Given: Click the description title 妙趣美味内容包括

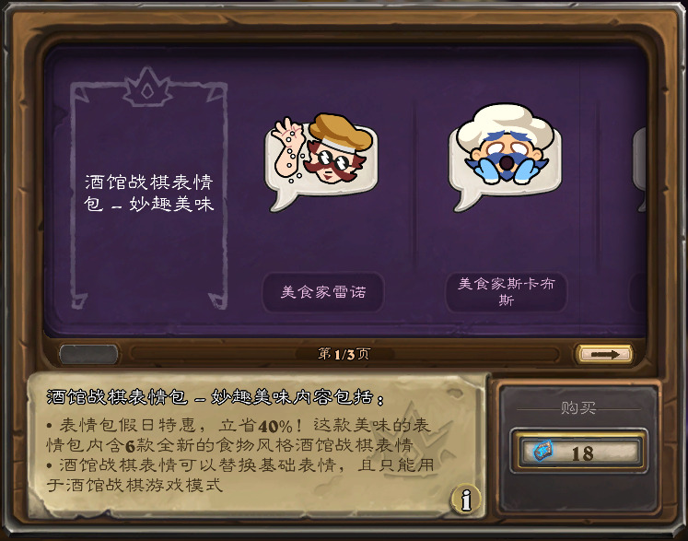Looking at the screenshot, I should pyautogui.click(x=215, y=397).
